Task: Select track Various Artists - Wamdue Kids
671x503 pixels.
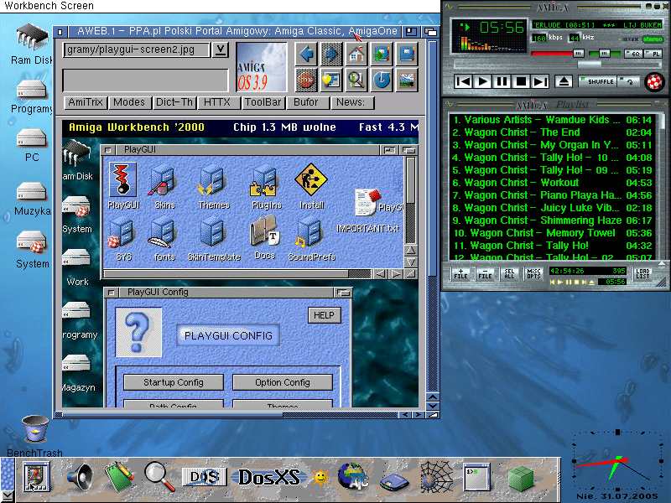Action: tap(552, 120)
